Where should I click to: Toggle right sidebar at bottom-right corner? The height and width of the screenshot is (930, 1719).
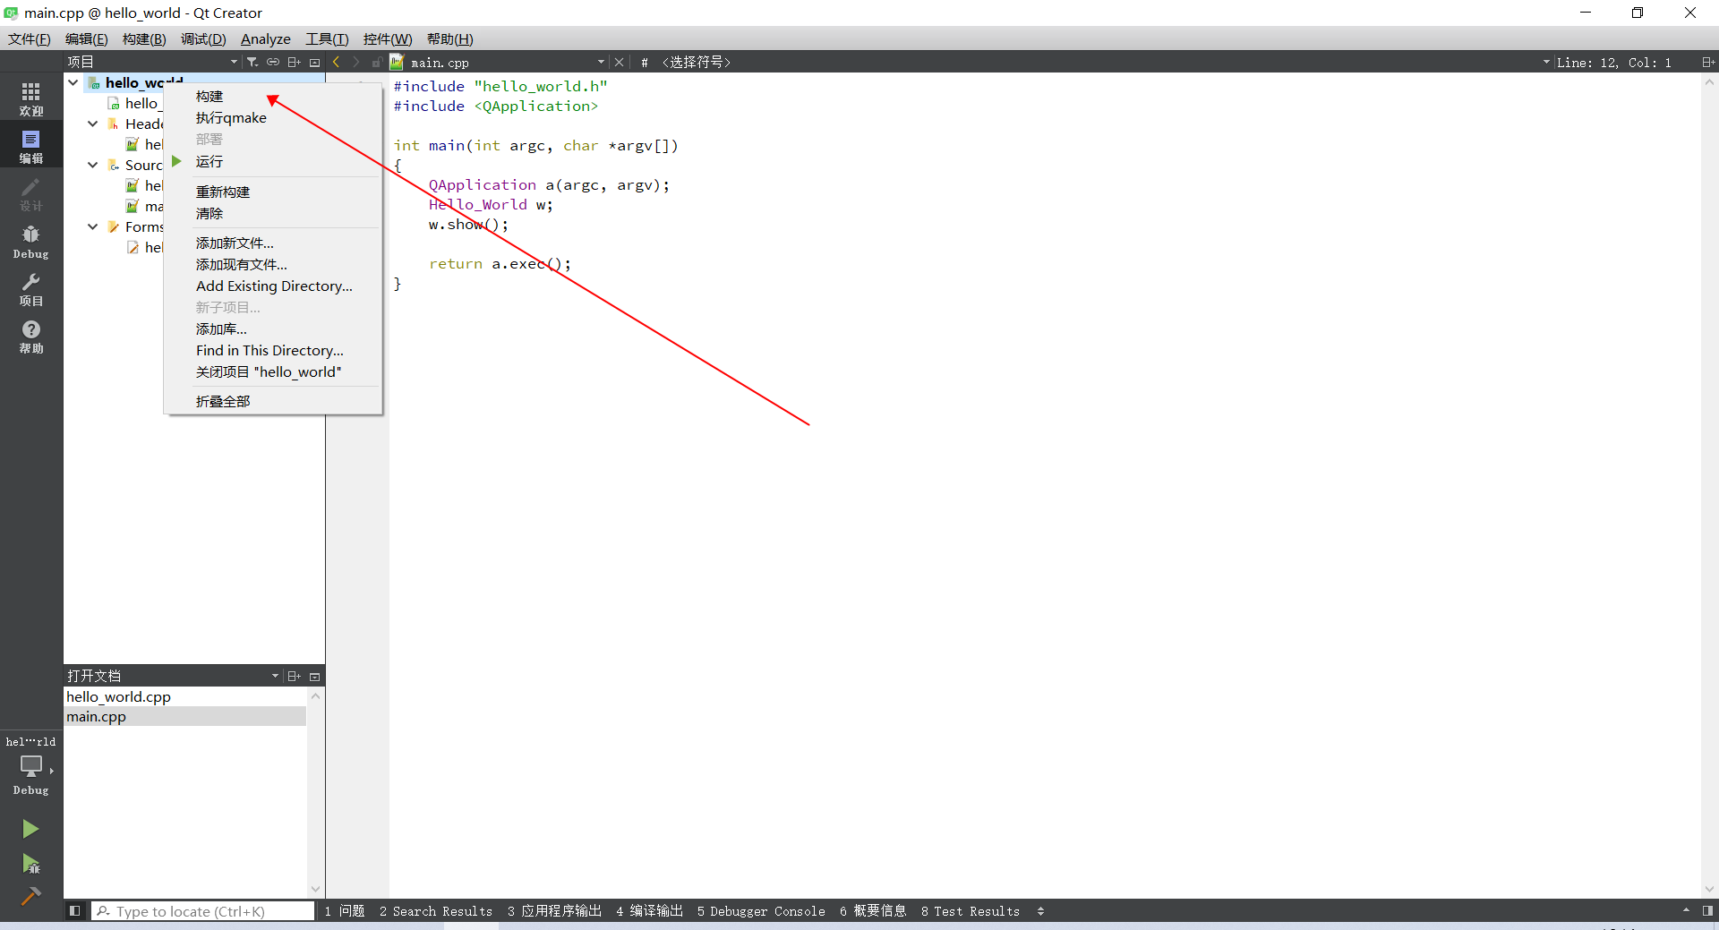coord(1707,911)
